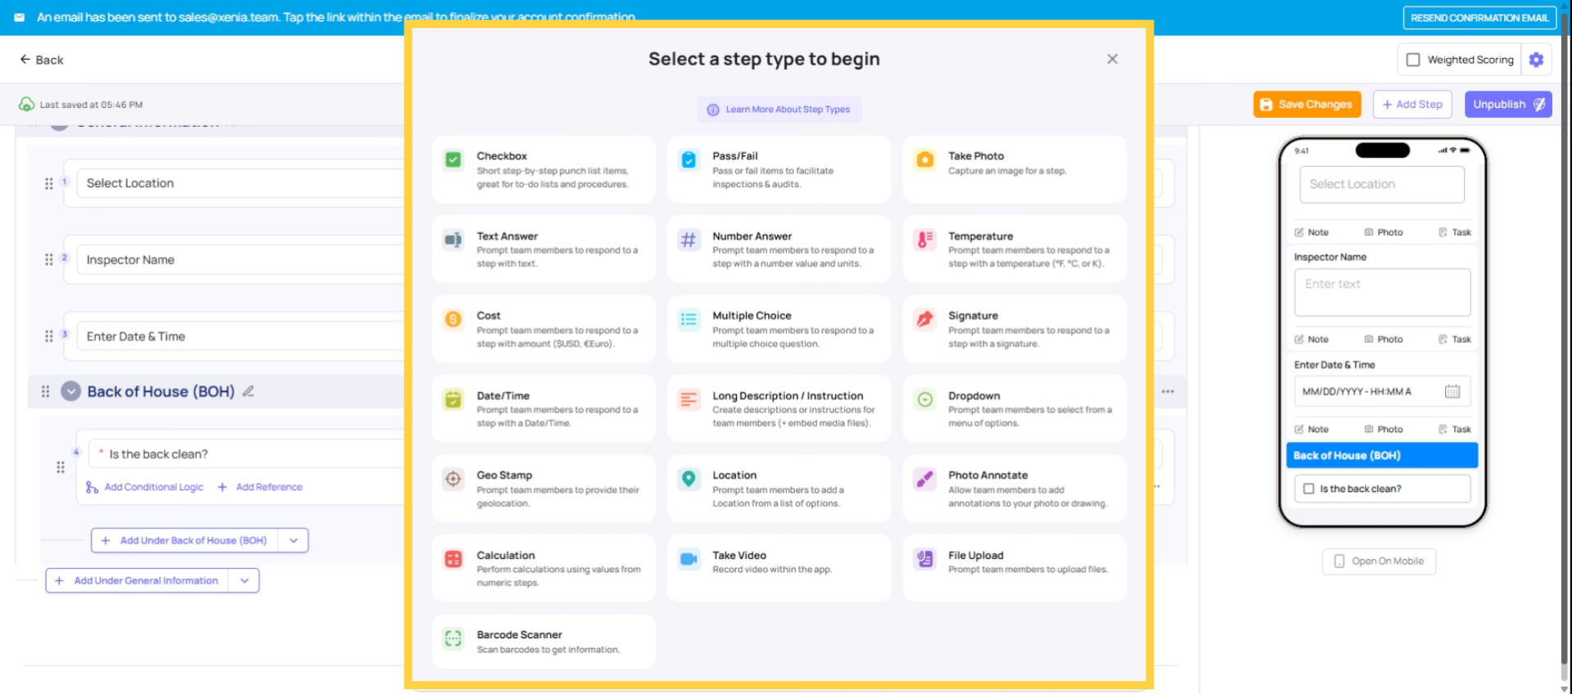Pick the Long Description / Instruction icon
Viewport: 1572px width, 694px height.
point(689,399)
